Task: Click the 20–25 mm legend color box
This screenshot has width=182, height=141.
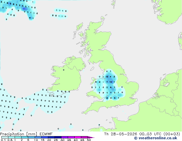Action: click(51, 137)
